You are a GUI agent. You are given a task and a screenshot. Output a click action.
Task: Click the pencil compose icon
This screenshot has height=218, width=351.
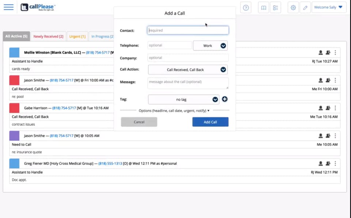click(305, 7)
